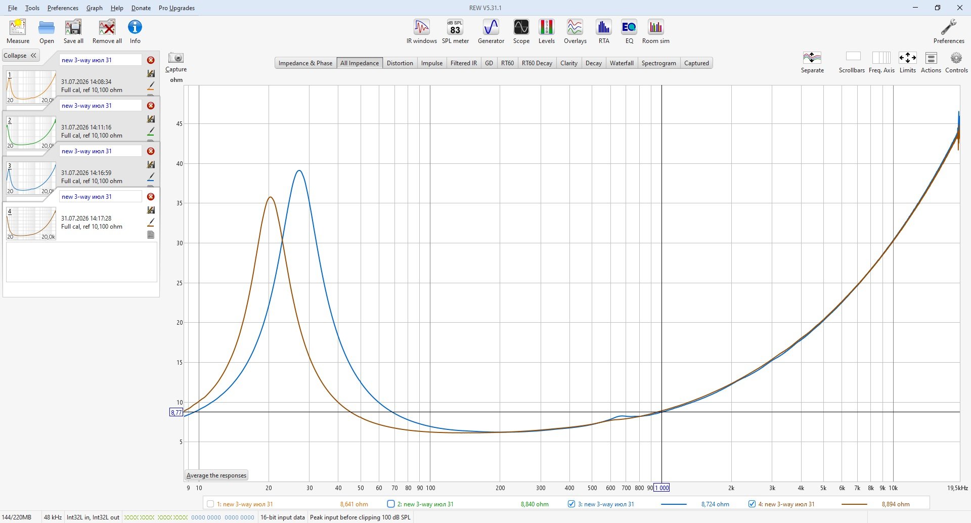Open the Preferences menu

(63, 8)
